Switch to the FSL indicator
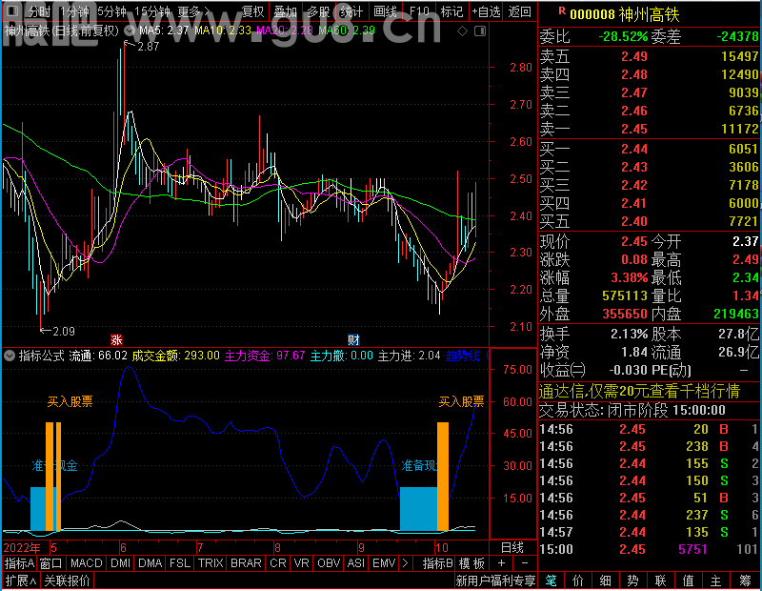762x591 pixels. 180,563
